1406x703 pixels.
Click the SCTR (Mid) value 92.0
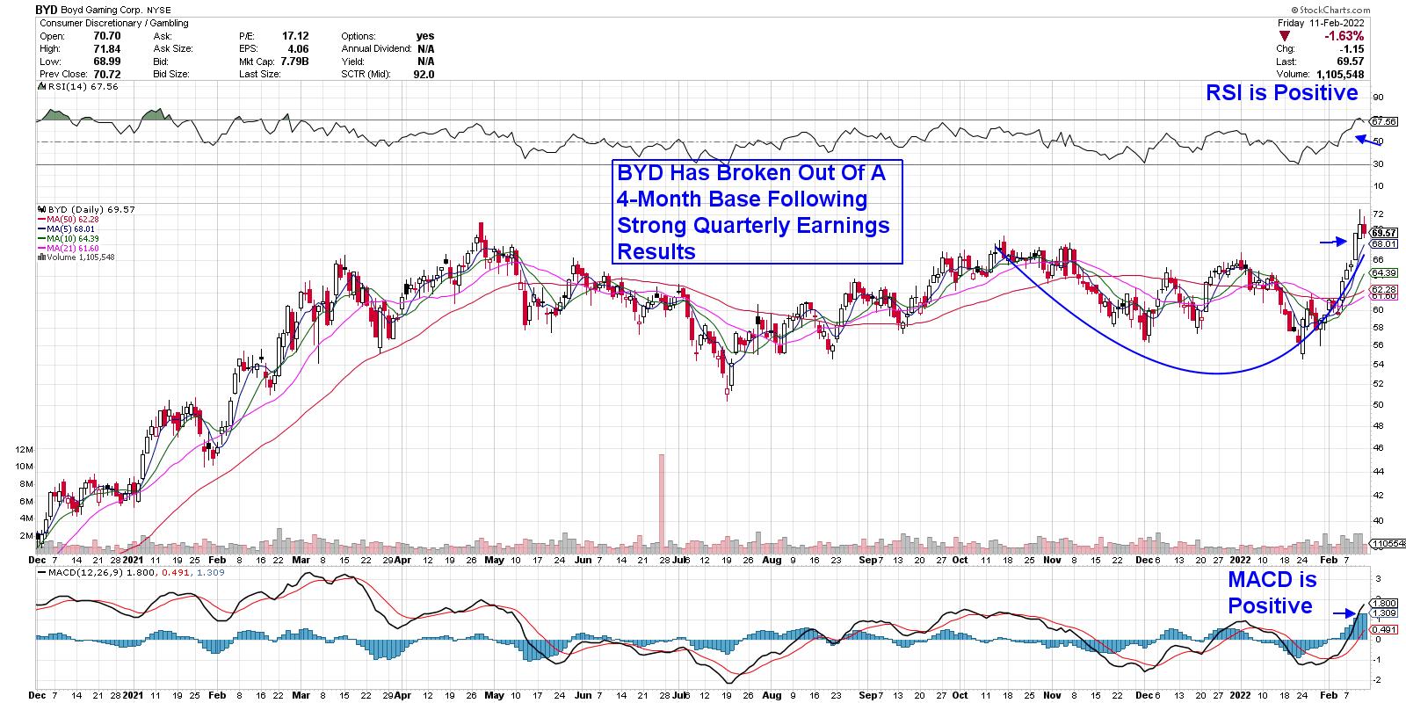point(422,75)
